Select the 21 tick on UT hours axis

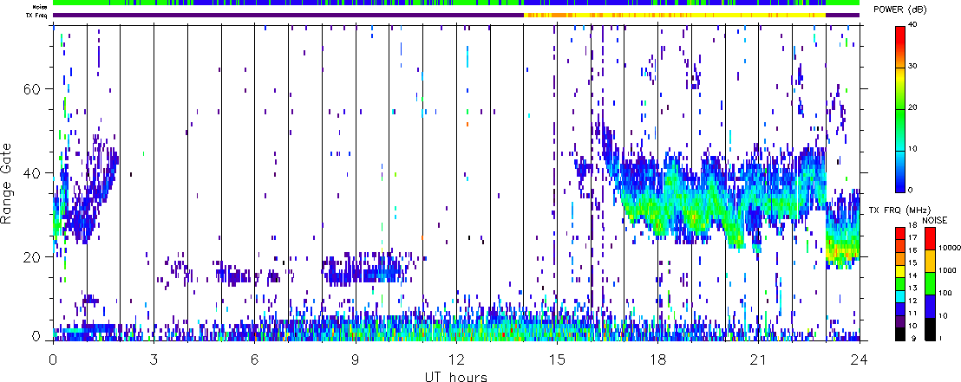759,358
